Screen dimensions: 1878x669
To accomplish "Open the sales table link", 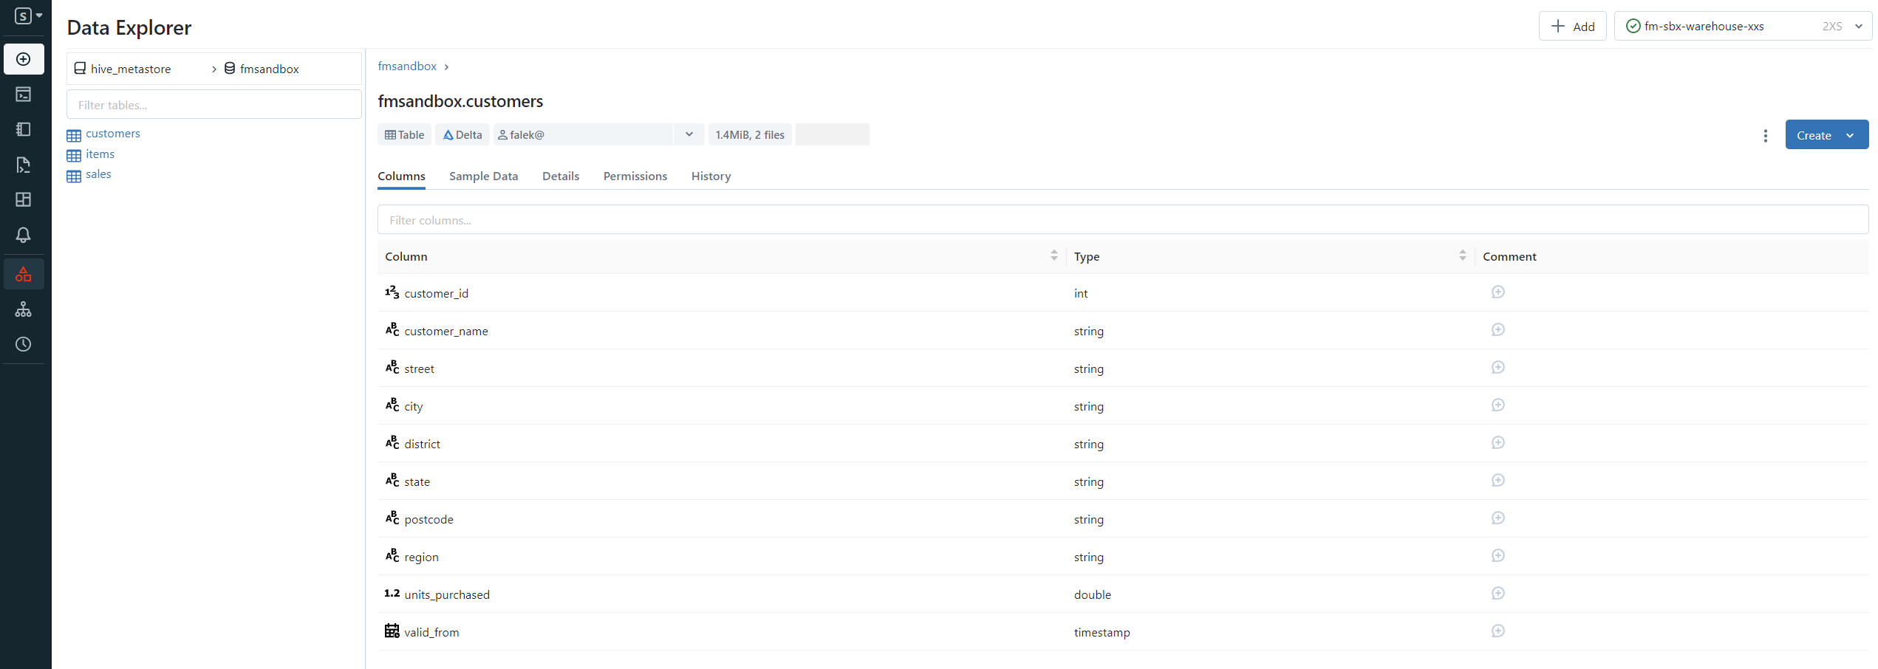I will tap(98, 174).
